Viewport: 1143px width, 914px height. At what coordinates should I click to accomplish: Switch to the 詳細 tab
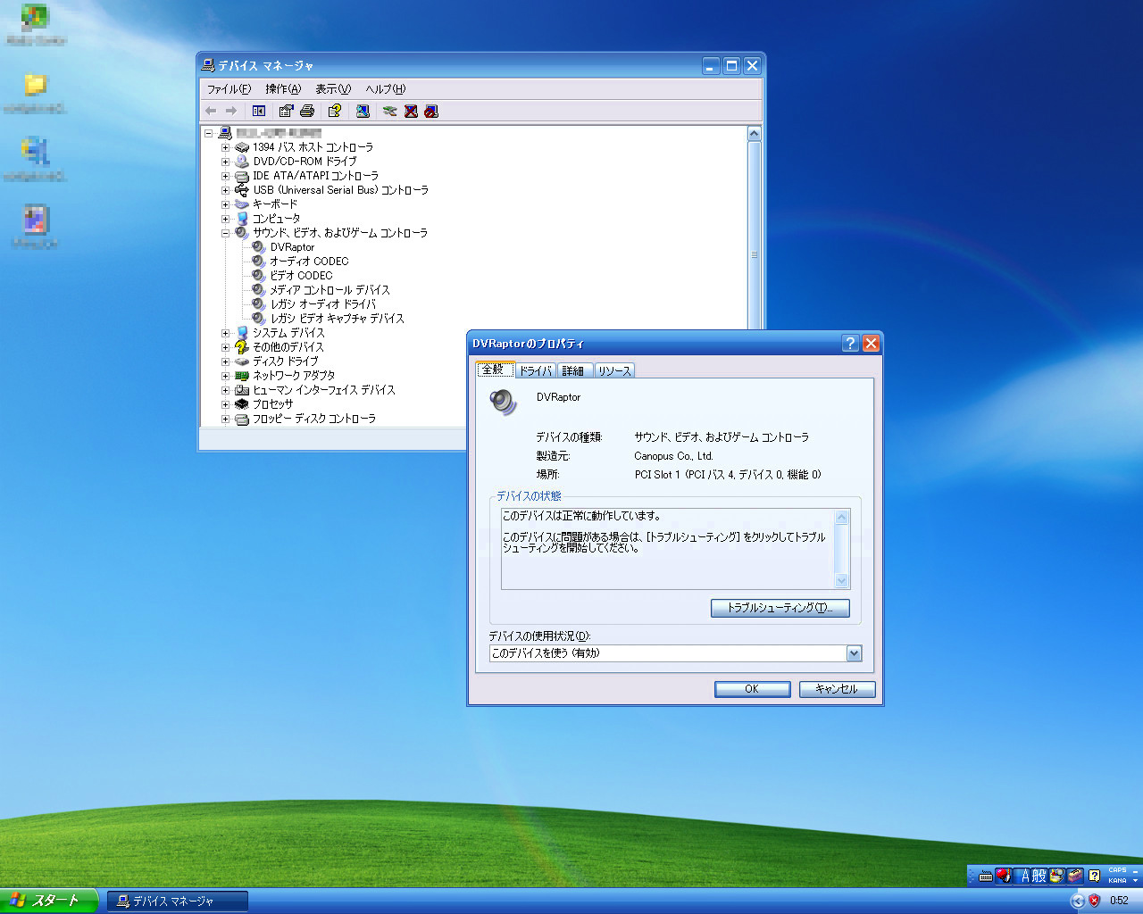tap(573, 370)
